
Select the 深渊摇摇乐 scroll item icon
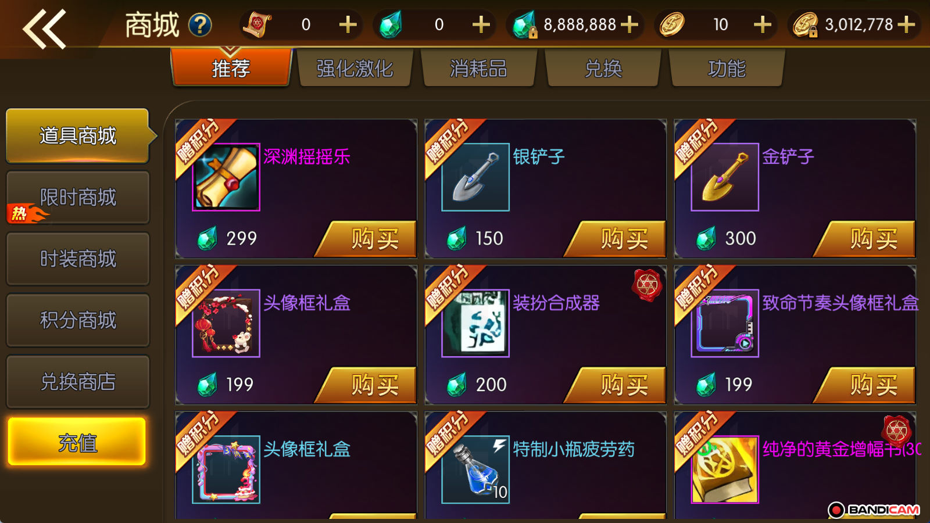point(226,177)
